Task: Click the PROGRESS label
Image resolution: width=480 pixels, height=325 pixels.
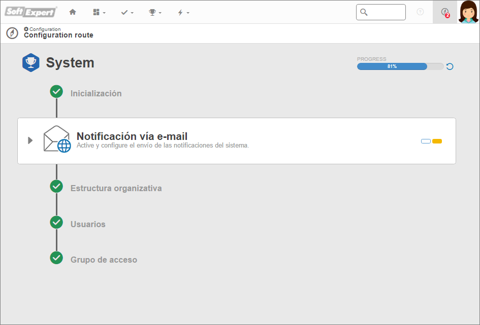Action: pos(372,59)
